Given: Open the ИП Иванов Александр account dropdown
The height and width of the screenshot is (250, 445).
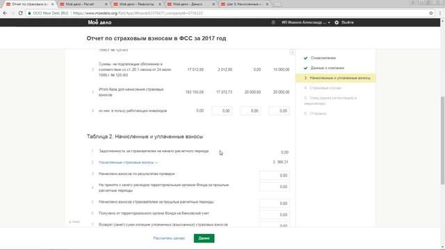Looking at the screenshot, I should click(x=306, y=22).
